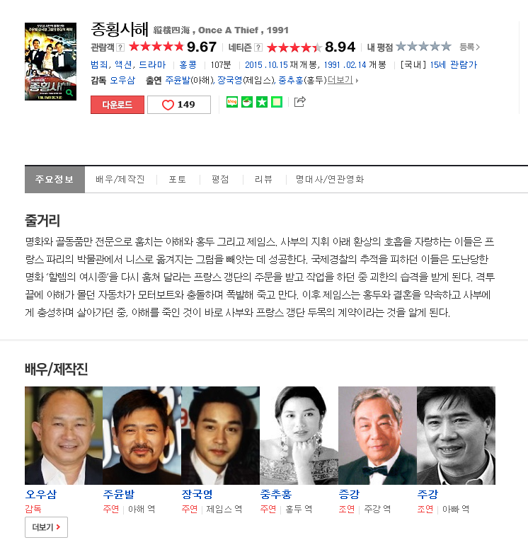The height and width of the screenshot is (557, 528).
Task: Switch to 배우/제작진 tab
Action: click(x=120, y=179)
